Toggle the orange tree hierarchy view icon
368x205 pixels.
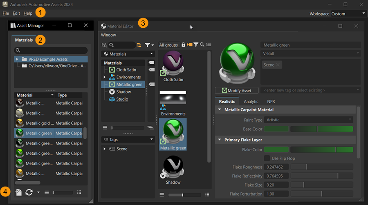point(139,45)
